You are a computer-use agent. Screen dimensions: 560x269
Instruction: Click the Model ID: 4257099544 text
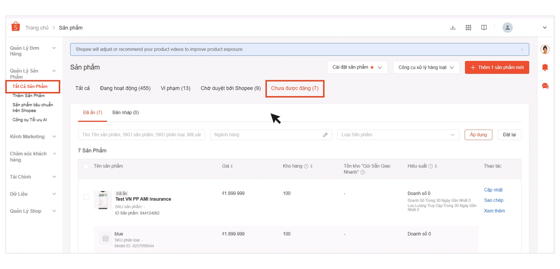pos(134,246)
